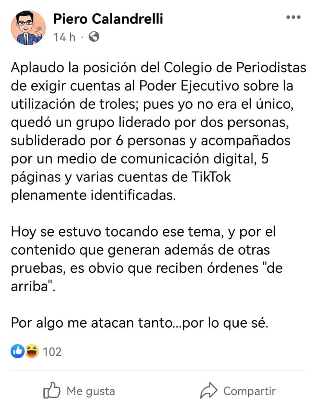Click the laughing Haha reaction emoji

tap(31, 351)
